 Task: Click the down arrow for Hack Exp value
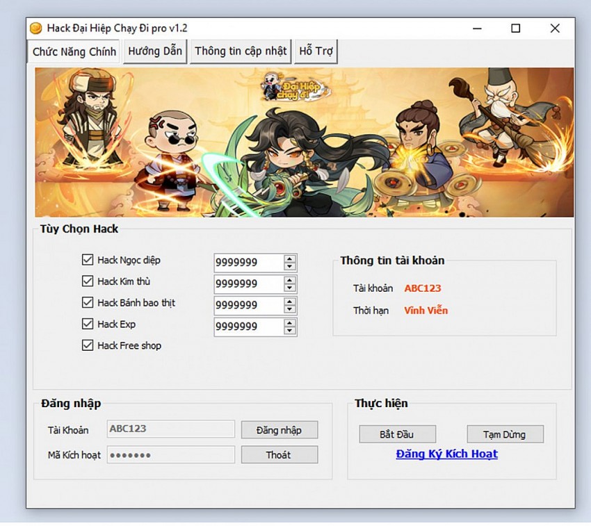291,330
